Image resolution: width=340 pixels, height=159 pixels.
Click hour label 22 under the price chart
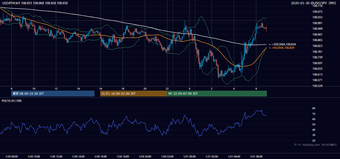167,89
